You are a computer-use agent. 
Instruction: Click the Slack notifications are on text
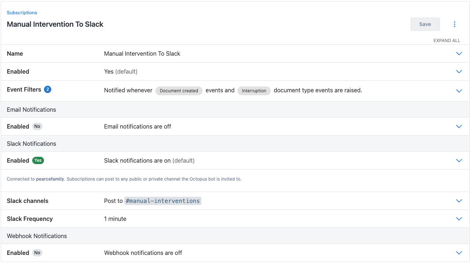click(x=137, y=160)
